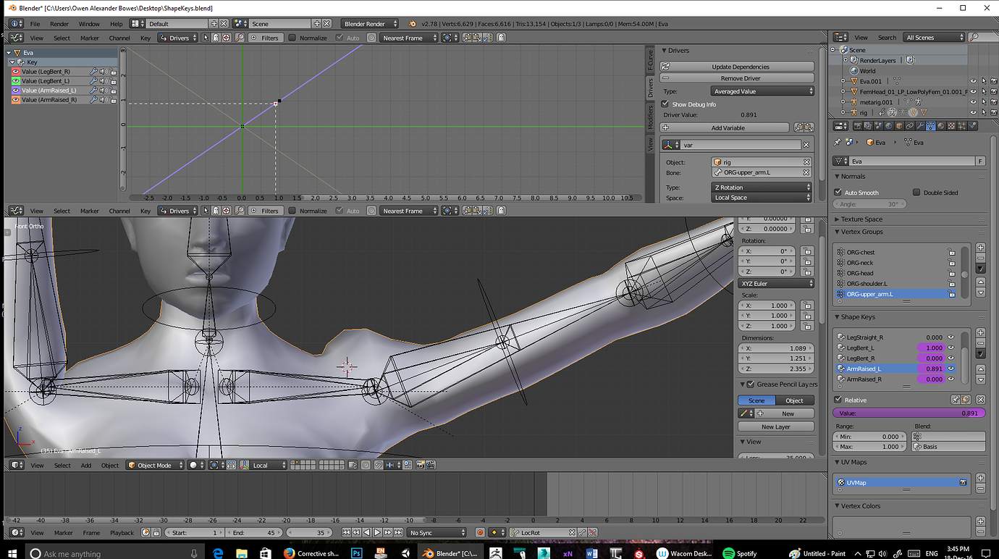The height and width of the screenshot is (559, 999).
Task: Open the XYZ Euler rotation mode dropdown
Action: point(776,284)
